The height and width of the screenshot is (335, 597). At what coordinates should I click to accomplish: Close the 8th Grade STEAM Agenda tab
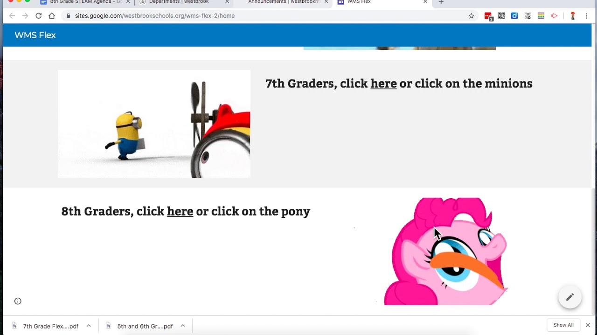128,2
